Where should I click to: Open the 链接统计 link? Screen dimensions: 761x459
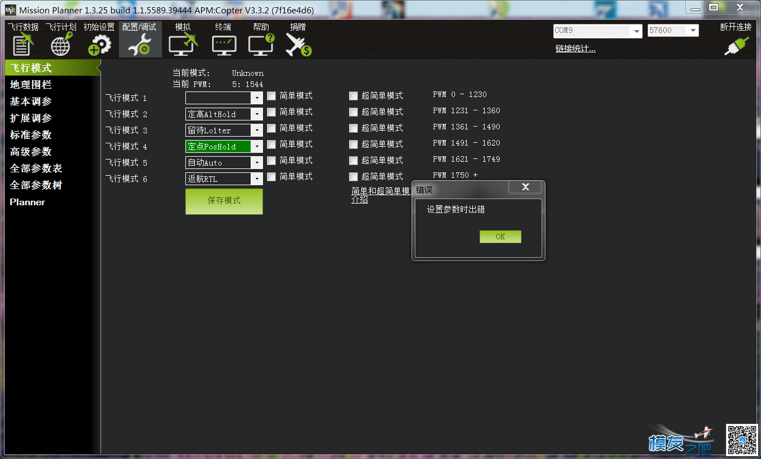tap(575, 49)
